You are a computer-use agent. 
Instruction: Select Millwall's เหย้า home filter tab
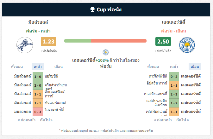tap(38, 67)
